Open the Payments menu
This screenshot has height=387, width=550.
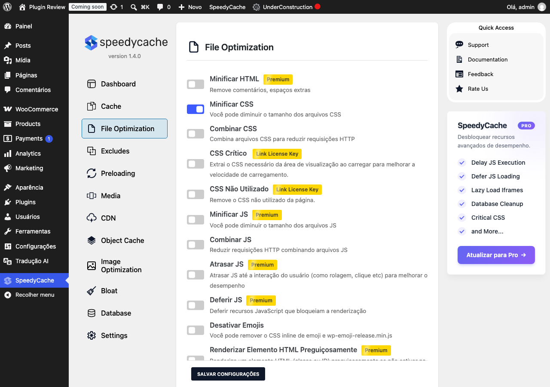[34, 138]
